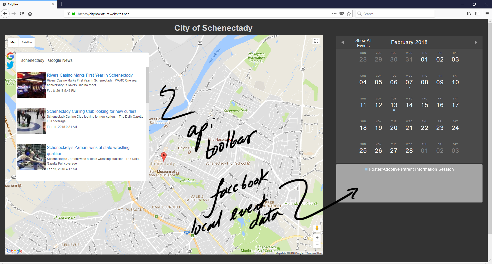This screenshot has width=492, height=264.
Task: Open the Twitter feed icon
Action: tap(10, 65)
